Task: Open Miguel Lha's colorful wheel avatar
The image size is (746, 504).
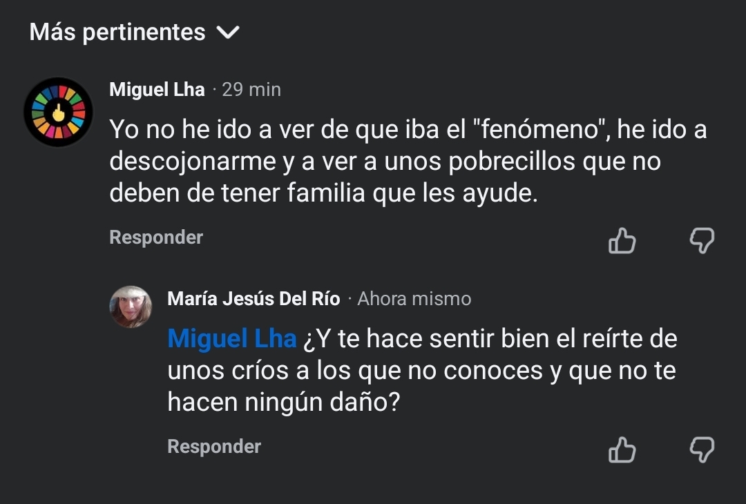Action: 58,112
